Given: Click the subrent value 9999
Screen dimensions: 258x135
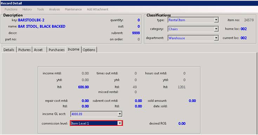Looking at the screenshot, I should tap(136, 33).
